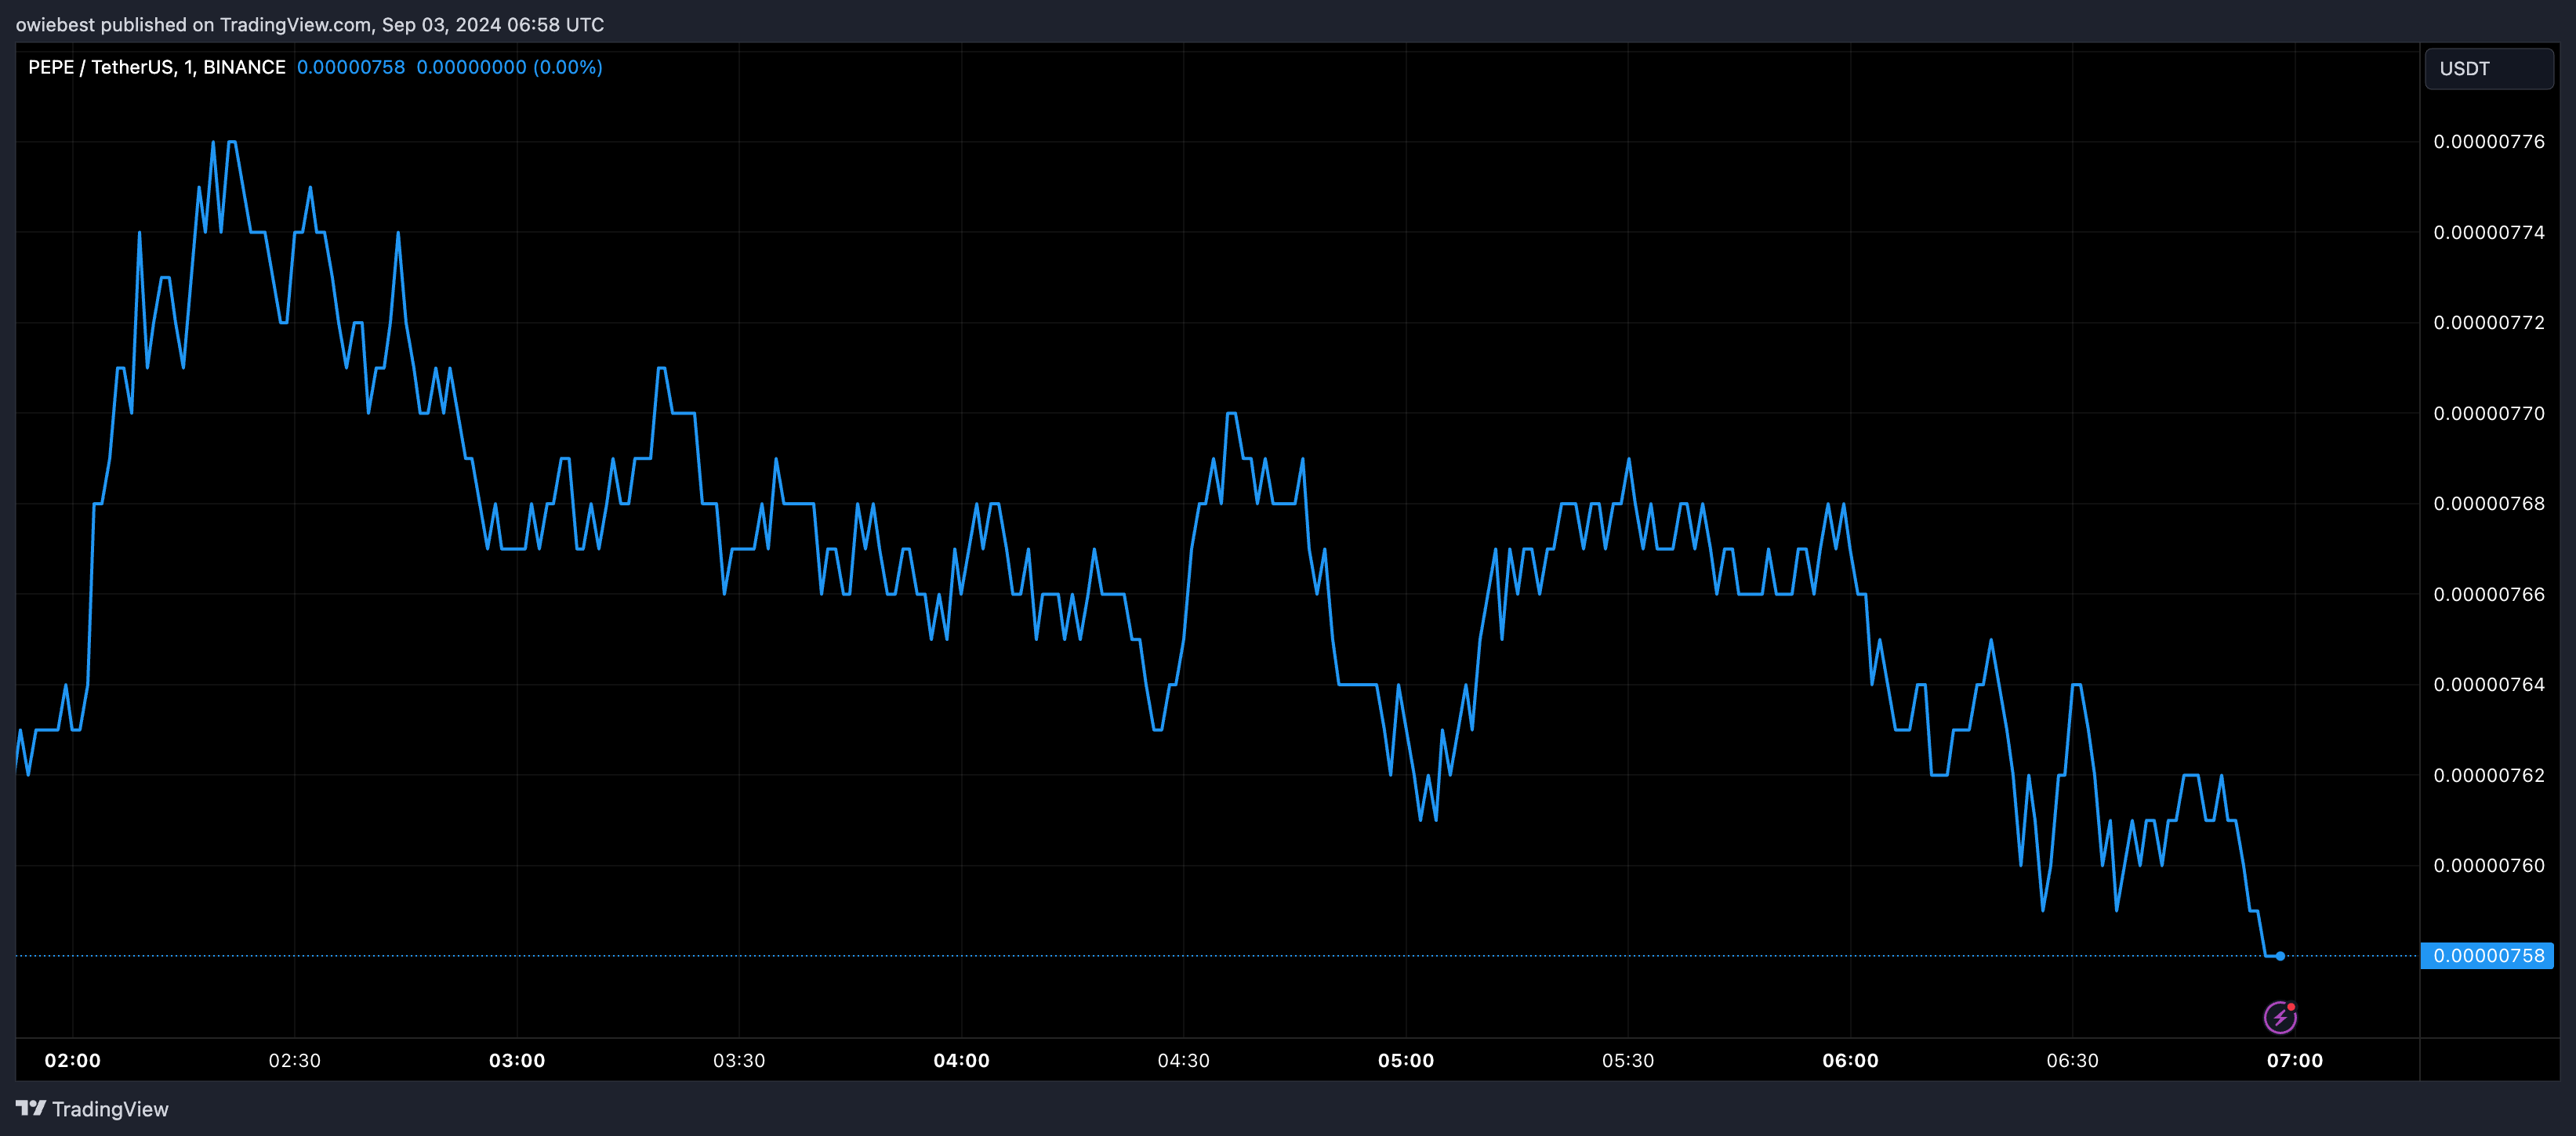Open the USDT currency selector

tap(2489, 69)
